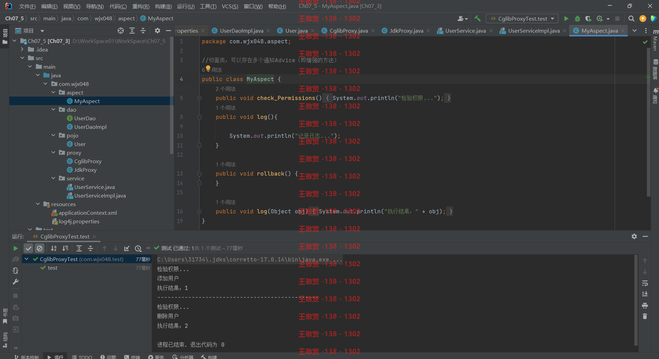Rerun tests in the run panel

point(15,248)
